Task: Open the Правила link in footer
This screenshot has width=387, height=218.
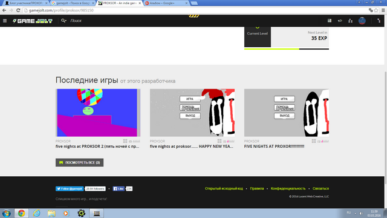Action: [256, 188]
